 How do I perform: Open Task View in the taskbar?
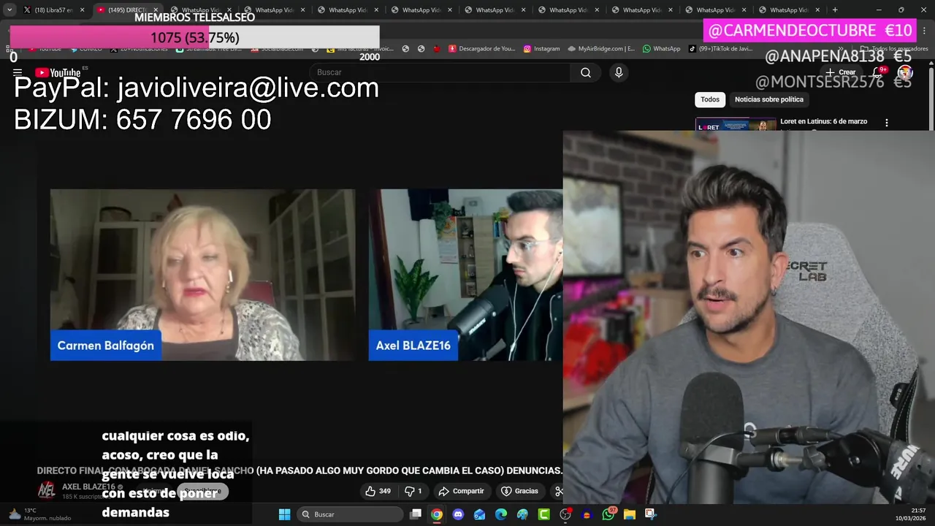pos(416,514)
